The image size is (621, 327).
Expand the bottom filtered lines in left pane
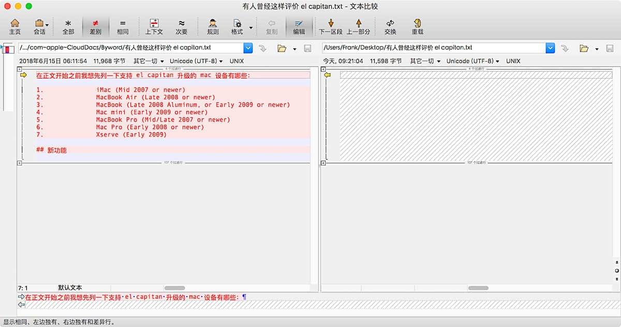point(19,163)
